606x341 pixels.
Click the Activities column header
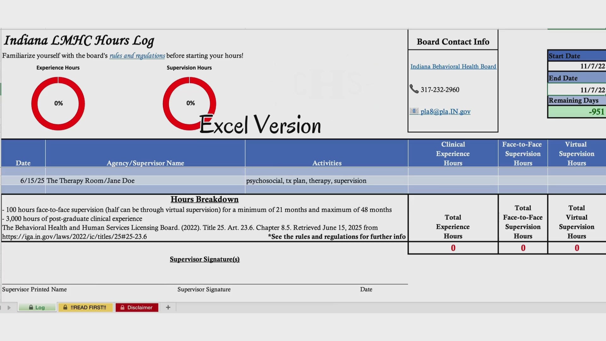point(326,153)
